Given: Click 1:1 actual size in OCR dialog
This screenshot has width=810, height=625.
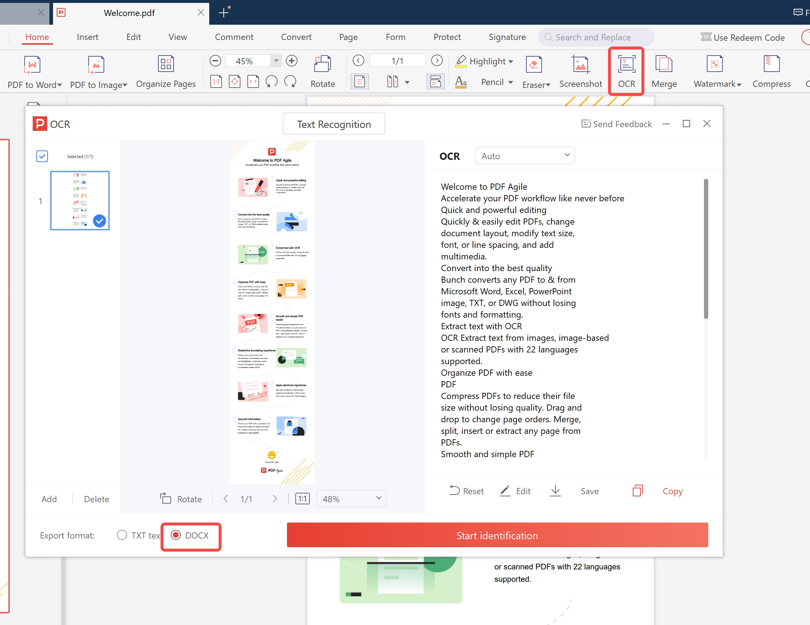Looking at the screenshot, I should pyautogui.click(x=303, y=499).
